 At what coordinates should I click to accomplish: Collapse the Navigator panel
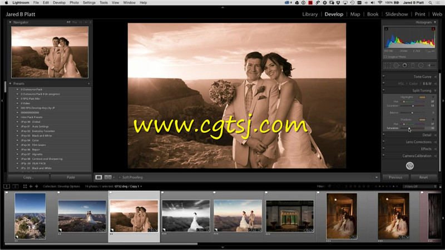(x=10, y=22)
